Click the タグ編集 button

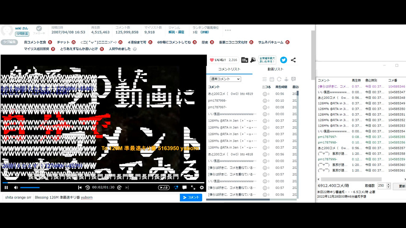[x=9, y=42]
